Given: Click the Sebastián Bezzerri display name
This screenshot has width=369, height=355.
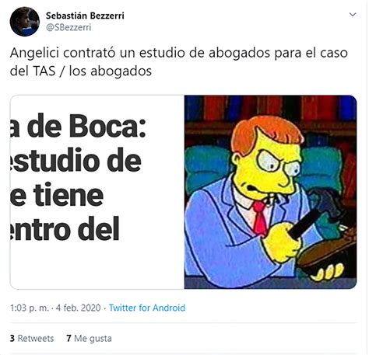Looking at the screenshot, I should pyautogui.click(x=85, y=16).
